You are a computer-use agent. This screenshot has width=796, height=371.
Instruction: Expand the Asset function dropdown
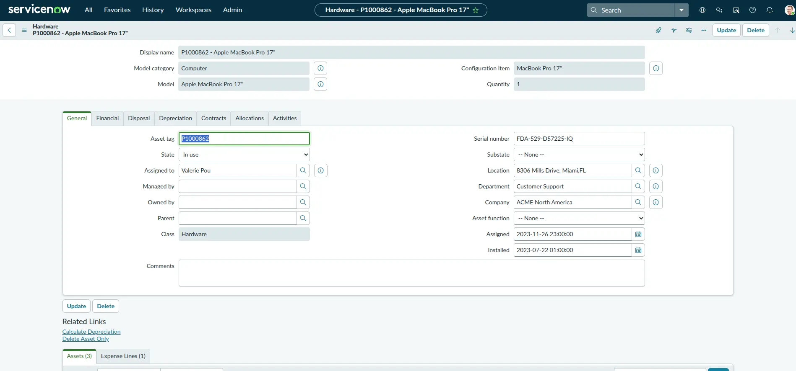click(579, 218)
